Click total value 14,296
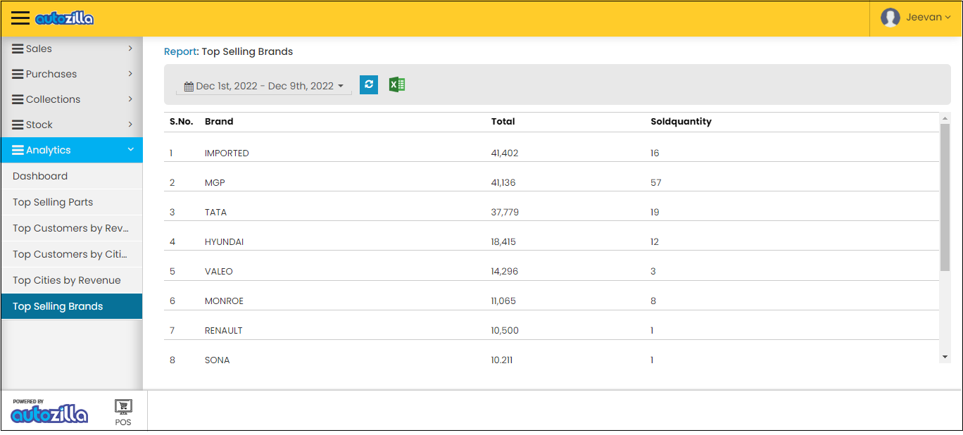This screenshot has height=435, width=963. click(505, 271)
